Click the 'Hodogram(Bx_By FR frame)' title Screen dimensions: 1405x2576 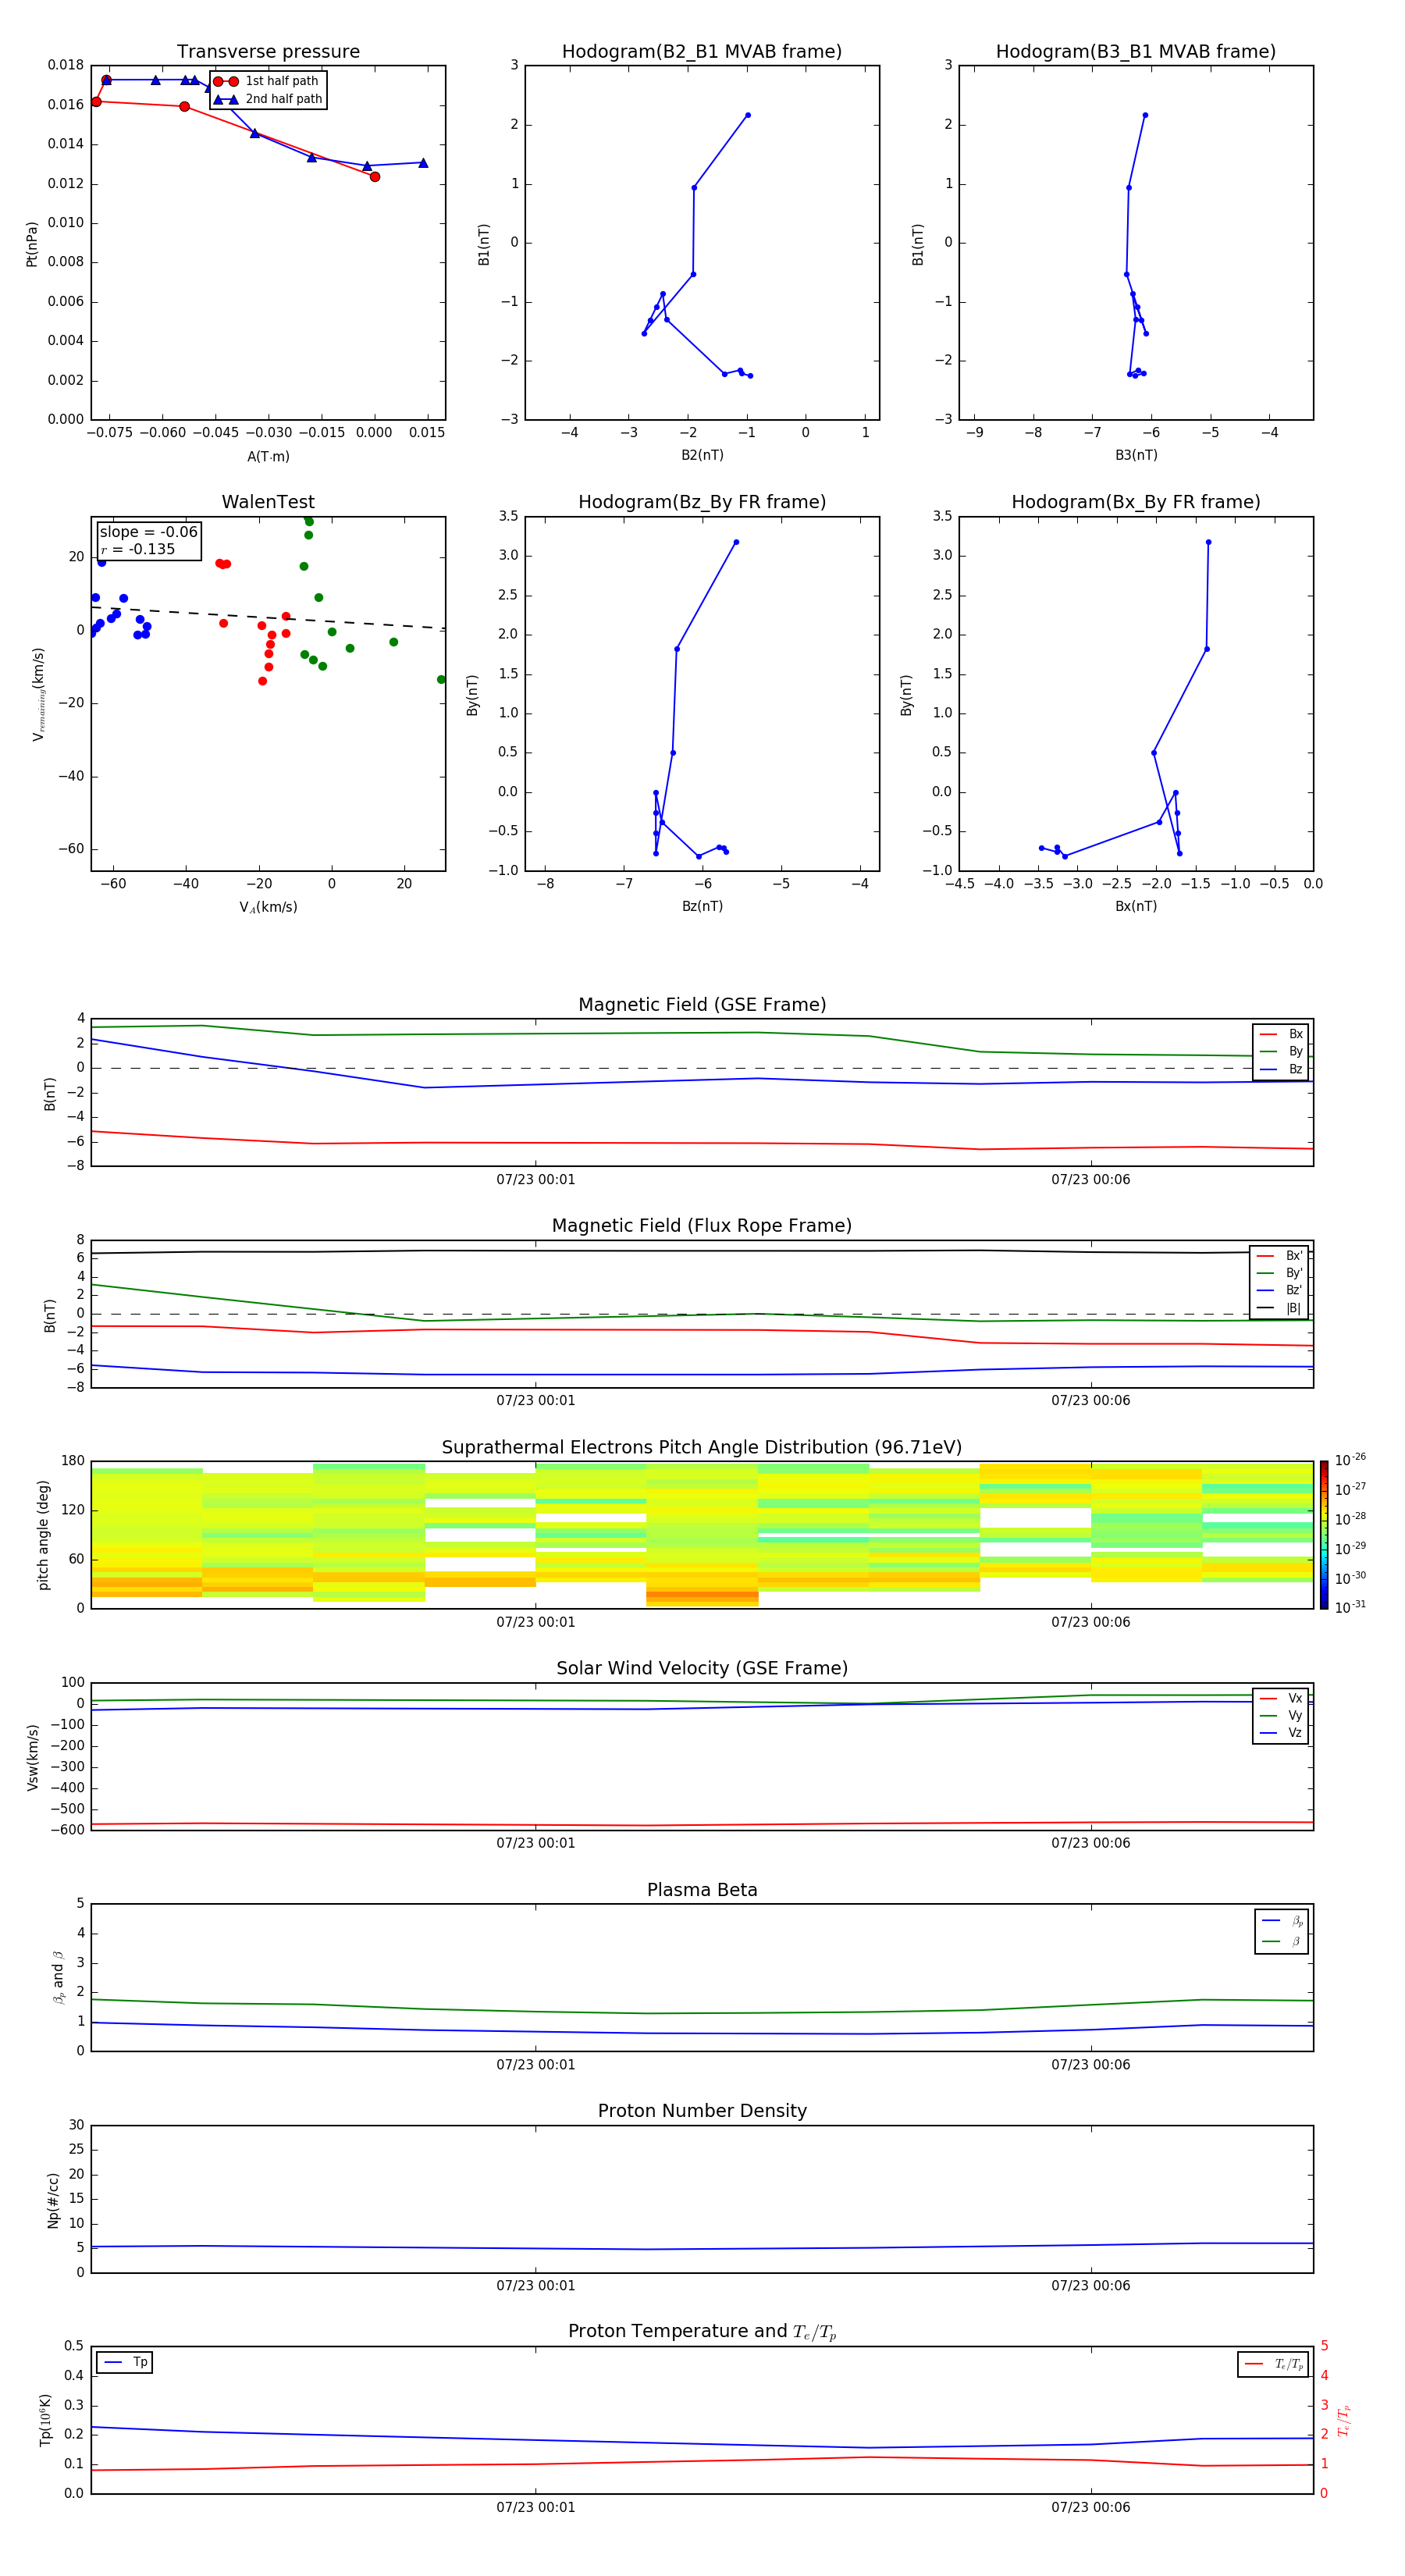pyautogui.click(x=1136, y=502)
